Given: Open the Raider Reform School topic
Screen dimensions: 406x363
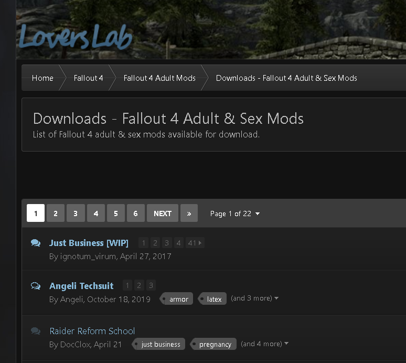Looking at the screenshot, I should point(92,331).
